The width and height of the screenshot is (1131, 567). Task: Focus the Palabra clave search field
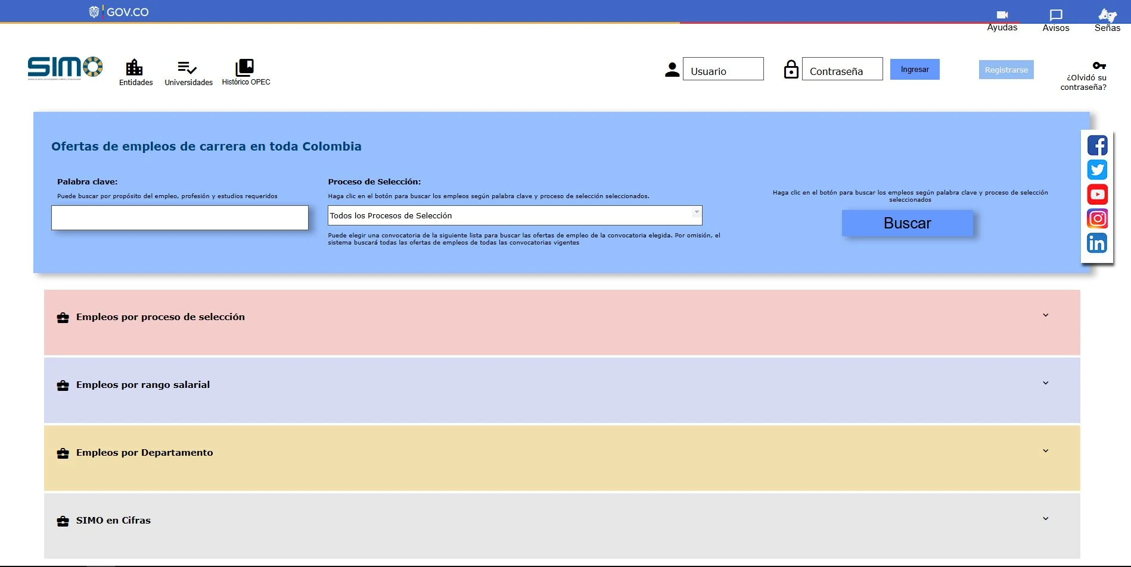(180, 218)
